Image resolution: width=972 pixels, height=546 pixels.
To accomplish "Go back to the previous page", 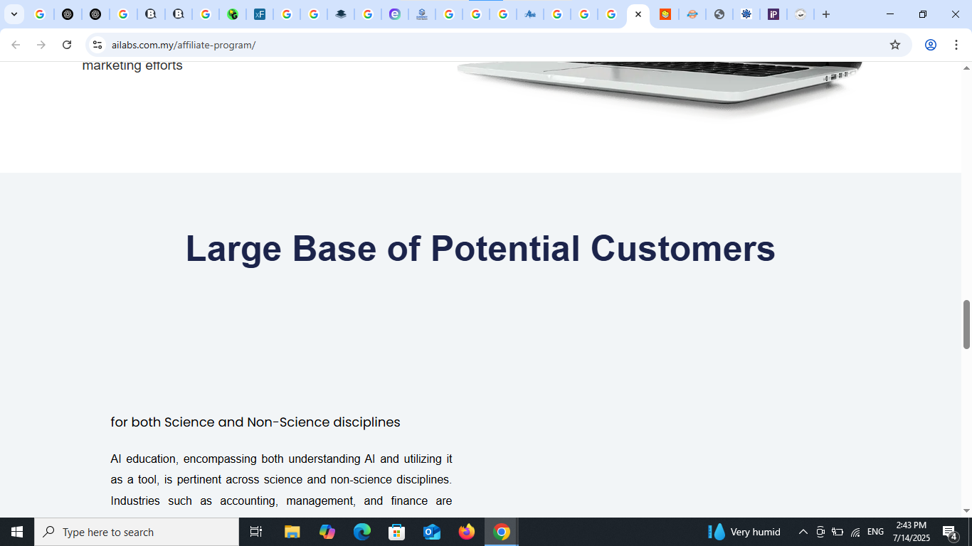I will point(16,45).
